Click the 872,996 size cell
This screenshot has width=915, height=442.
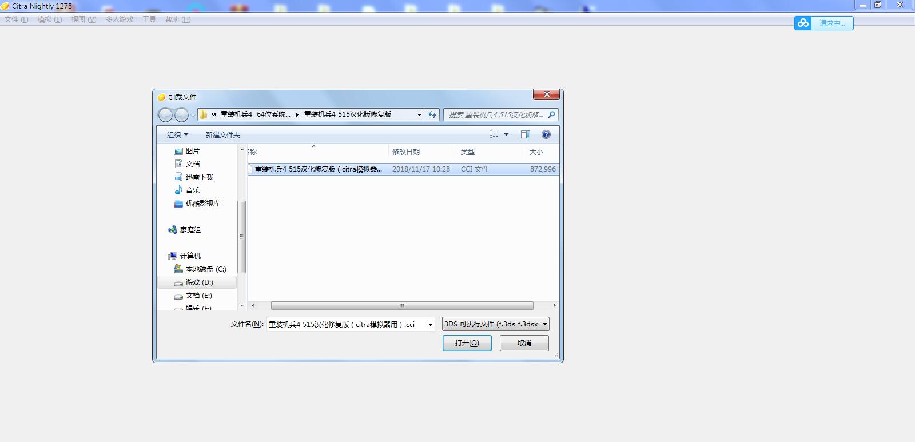pos(543,169)
